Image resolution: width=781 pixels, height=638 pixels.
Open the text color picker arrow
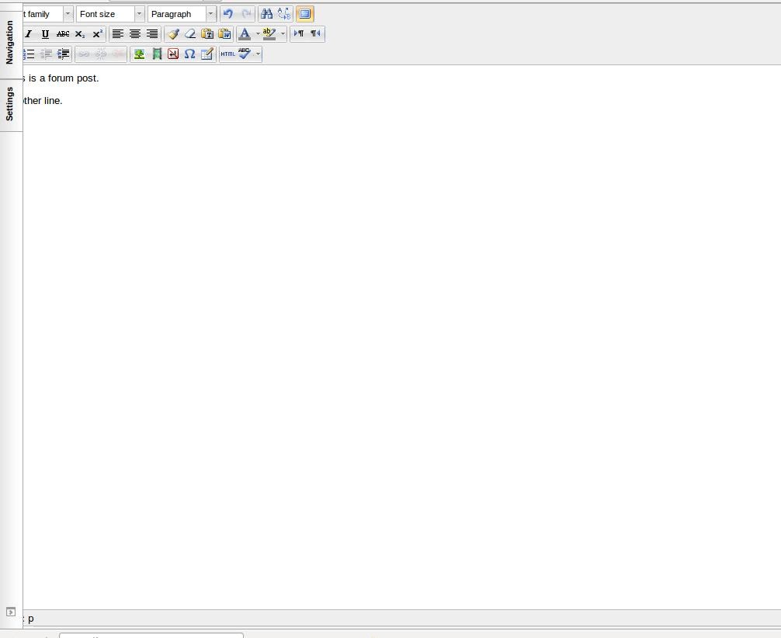tap(258, 34)
